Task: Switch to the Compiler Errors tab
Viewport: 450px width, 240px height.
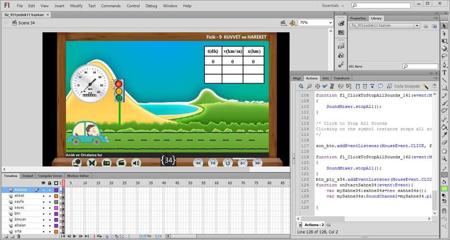Action: [50, 176]
